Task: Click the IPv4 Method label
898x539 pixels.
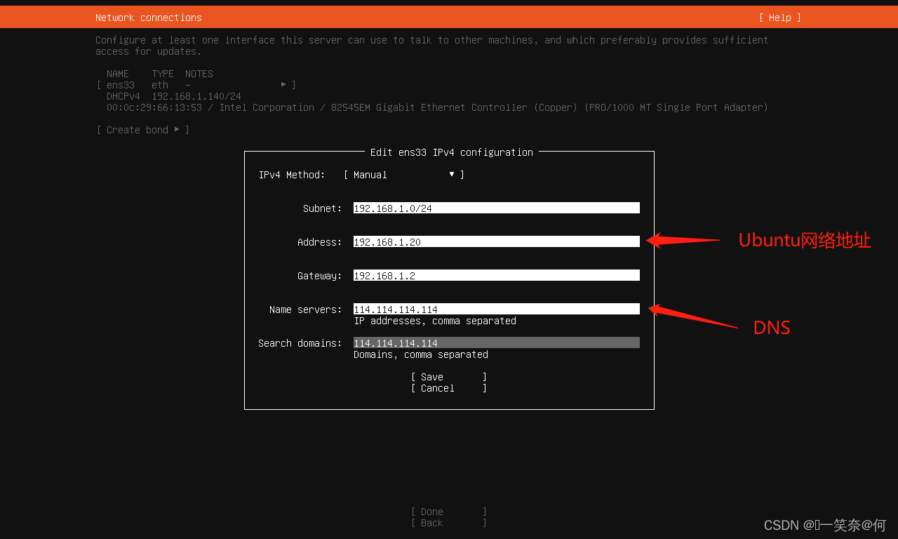Action: point(292,175)
